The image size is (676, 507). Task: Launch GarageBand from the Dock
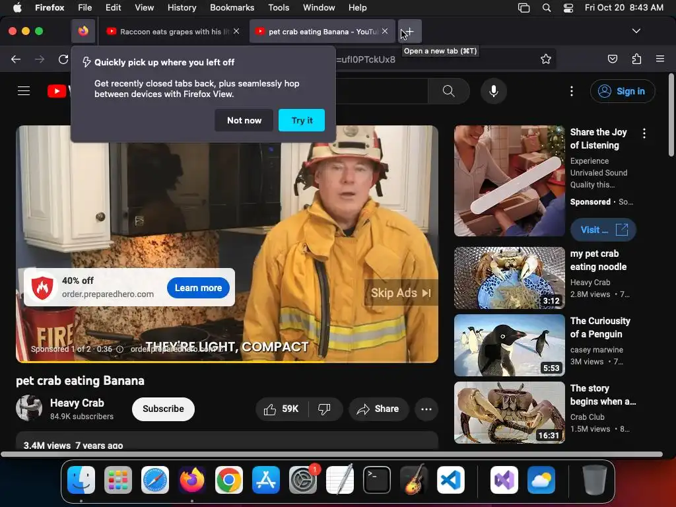coord(414,480)
